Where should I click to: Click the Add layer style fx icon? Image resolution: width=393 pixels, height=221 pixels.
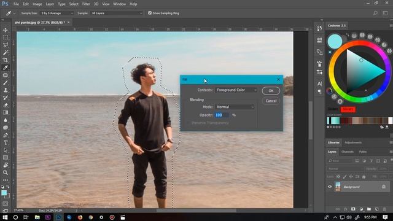[x=345, y=209]
